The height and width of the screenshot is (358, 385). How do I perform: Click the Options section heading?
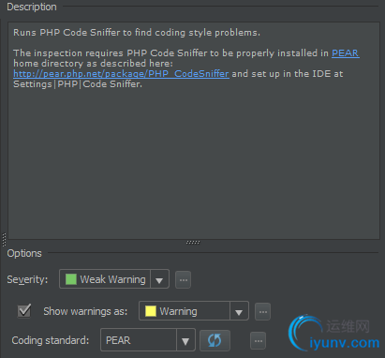tap(24, 253)
